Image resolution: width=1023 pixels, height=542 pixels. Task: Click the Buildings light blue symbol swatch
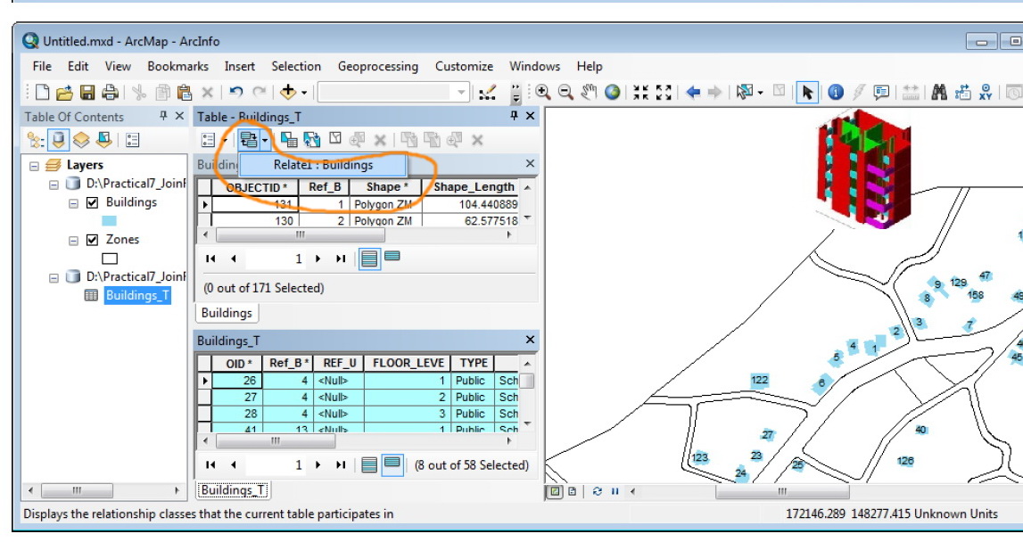pos(109,221)
